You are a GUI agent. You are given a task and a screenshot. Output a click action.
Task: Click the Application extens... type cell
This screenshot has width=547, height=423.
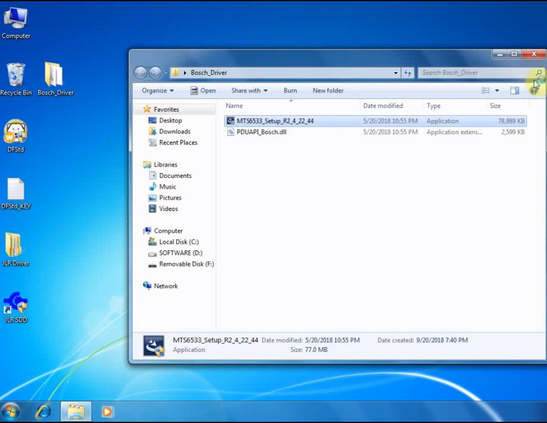click(455, 132)
